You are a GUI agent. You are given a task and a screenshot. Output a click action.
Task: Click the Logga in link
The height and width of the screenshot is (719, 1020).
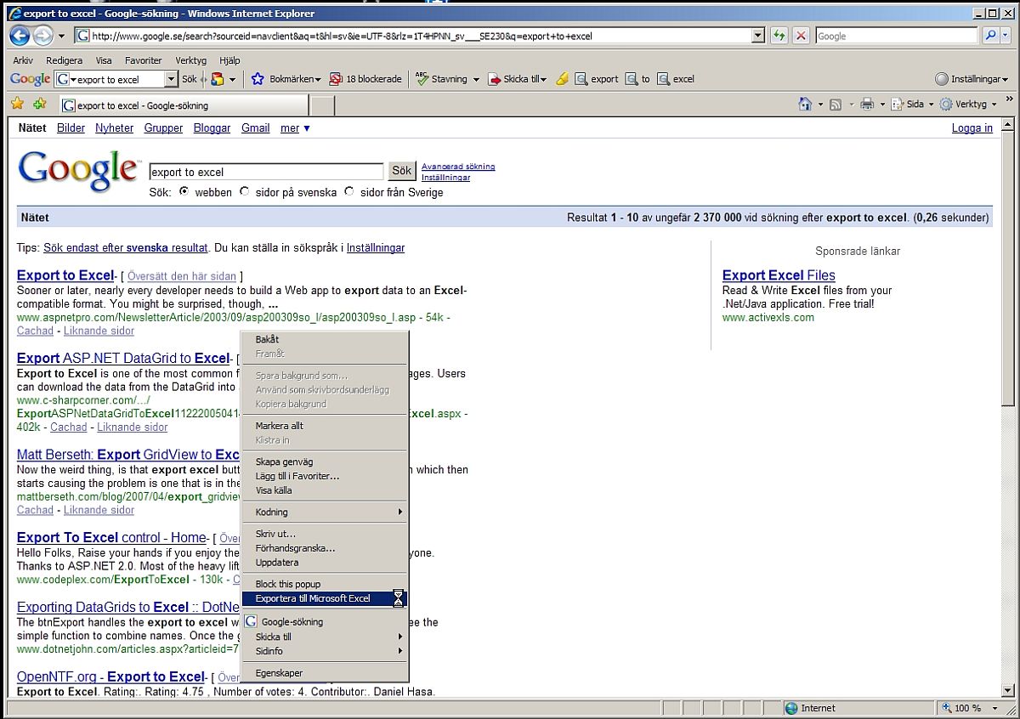pyautogui.click(x=972, y=128)
